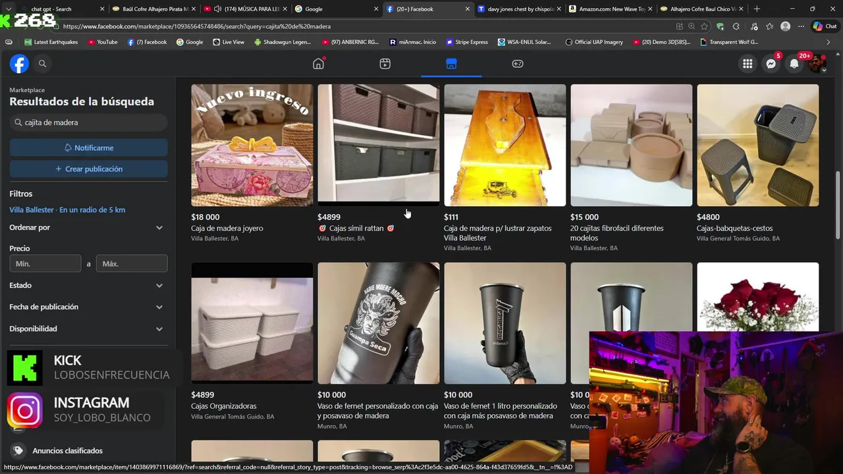
Task: Open Facebook Gaming controller icon
Action: point(518,64)
